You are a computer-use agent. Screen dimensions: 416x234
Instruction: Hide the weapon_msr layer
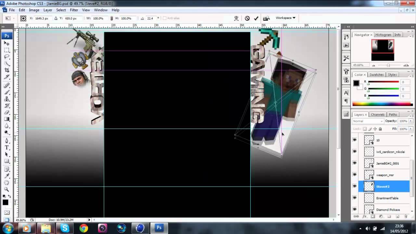click(355, 175)
